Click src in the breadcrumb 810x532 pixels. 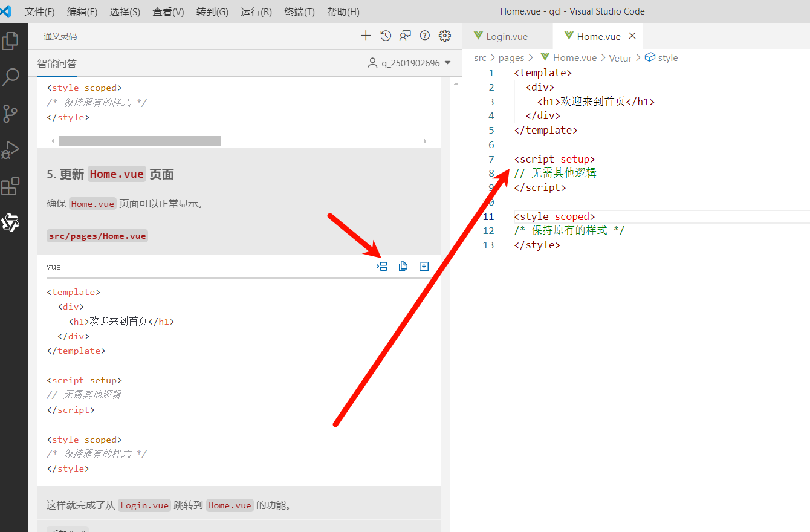pyautogui.click(x=481, y=58)
